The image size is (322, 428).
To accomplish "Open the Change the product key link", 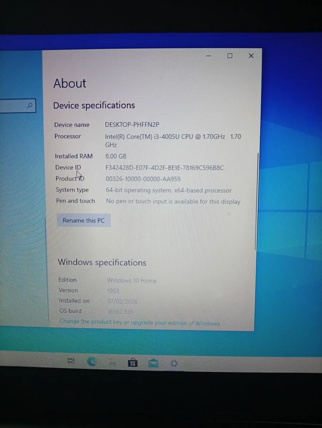I will coord(140,323).
